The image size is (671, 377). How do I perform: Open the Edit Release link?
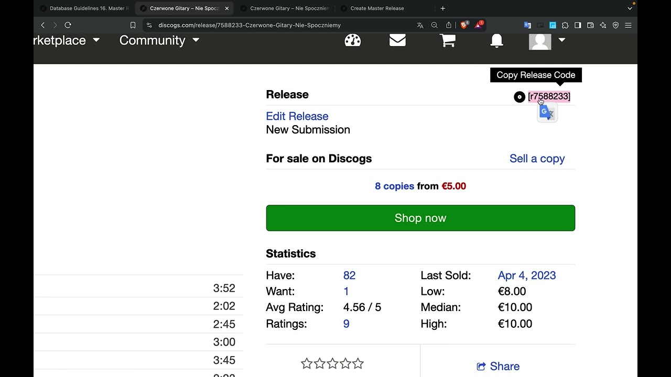tap(297, 116)
